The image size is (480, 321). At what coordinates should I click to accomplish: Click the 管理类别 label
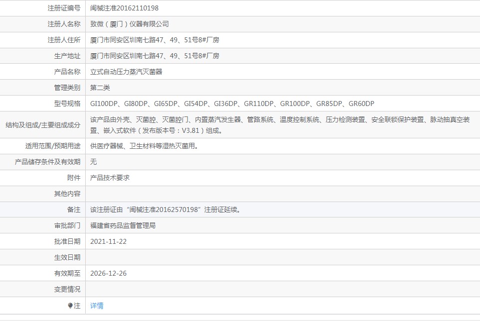pyautogui.click(x=67, y=88)
